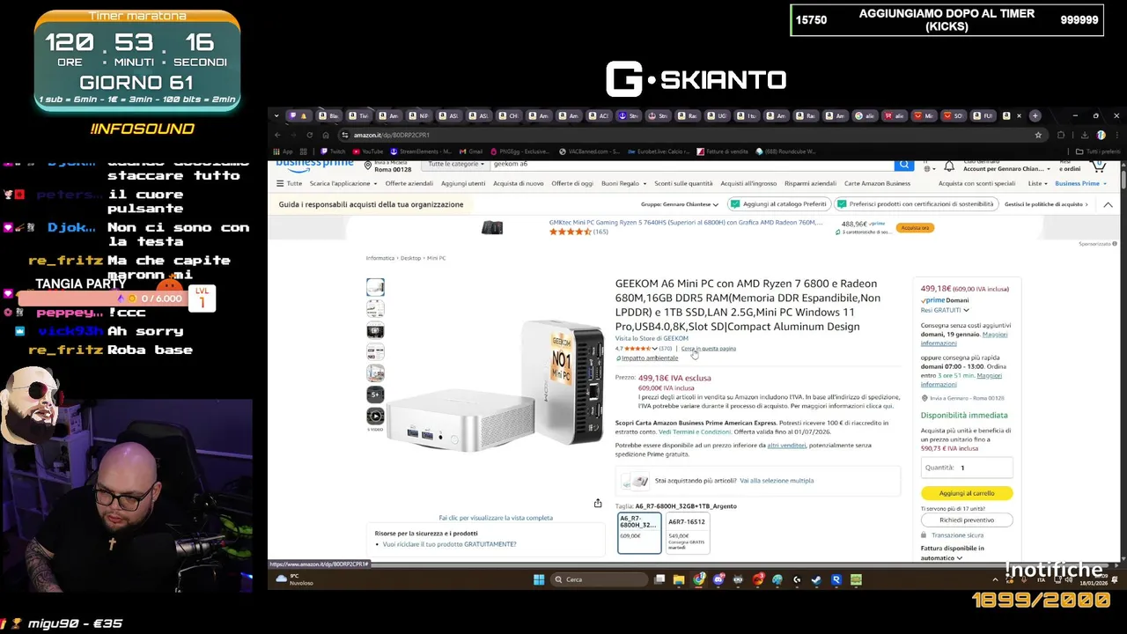Viewport: 1127px width, 634px height.
Task: Open the Liste dropdown
Action: click(1038, 183)
